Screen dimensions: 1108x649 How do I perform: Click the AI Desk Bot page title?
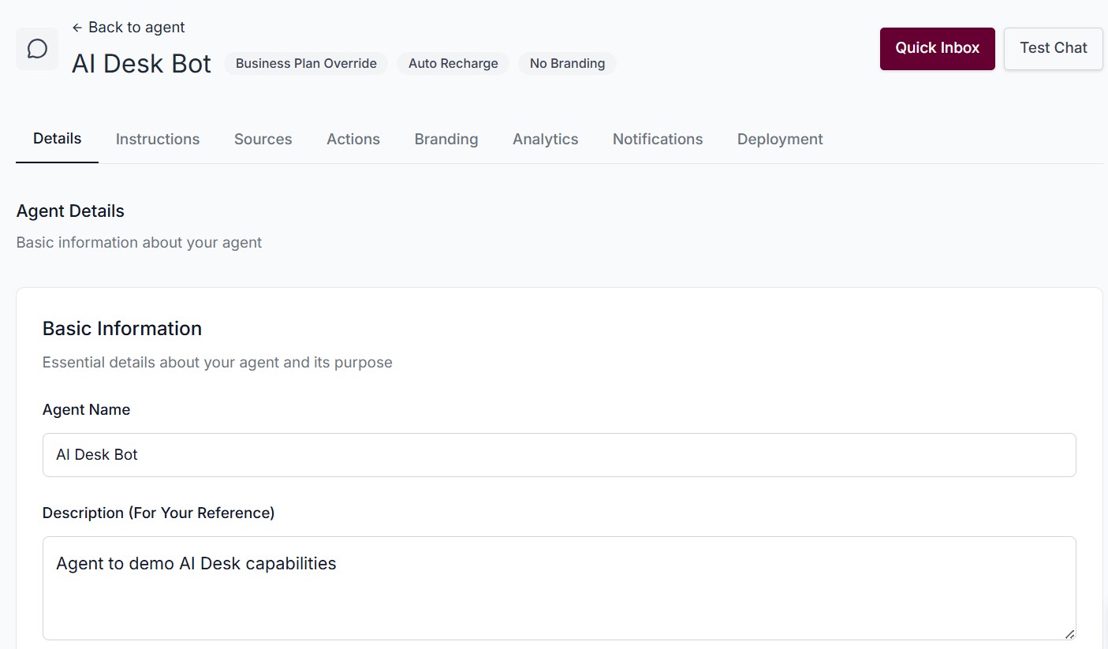click(x=141, y=63)
